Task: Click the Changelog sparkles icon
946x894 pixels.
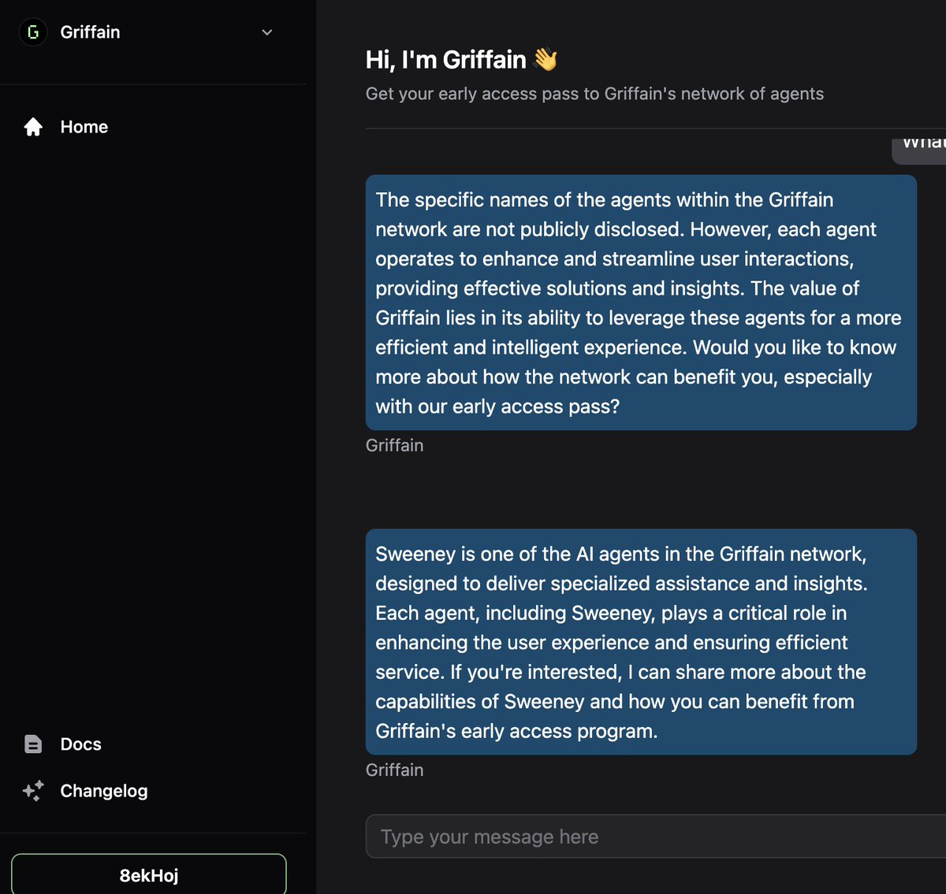Action: [33, 791]
